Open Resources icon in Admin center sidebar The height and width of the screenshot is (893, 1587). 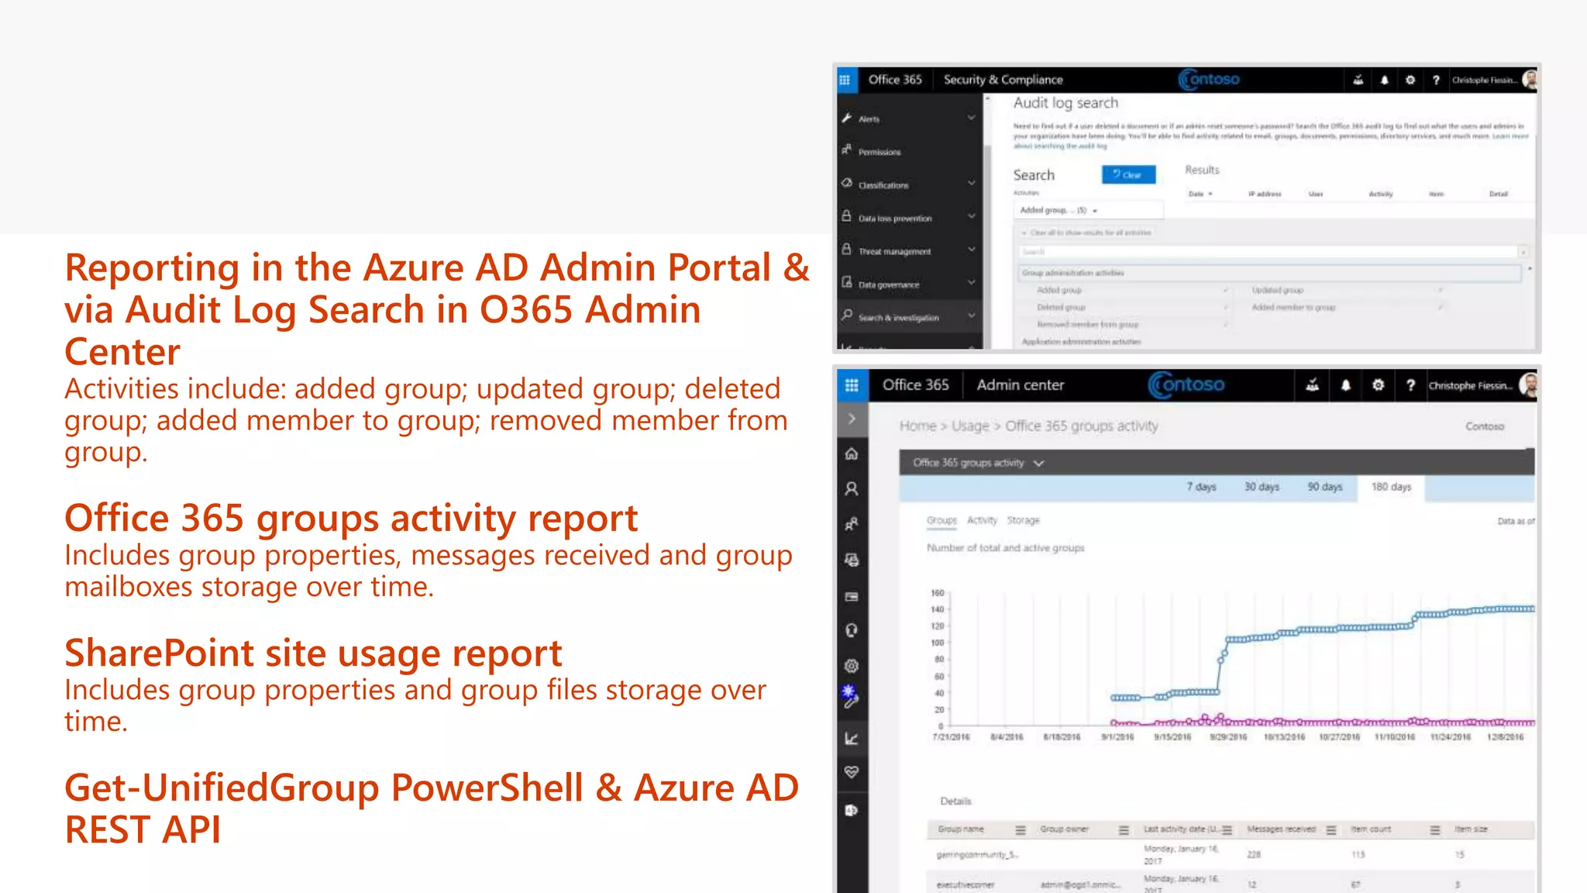point(852,560)
